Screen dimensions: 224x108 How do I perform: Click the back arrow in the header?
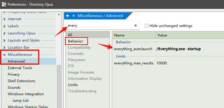click(x=68, y=16)
